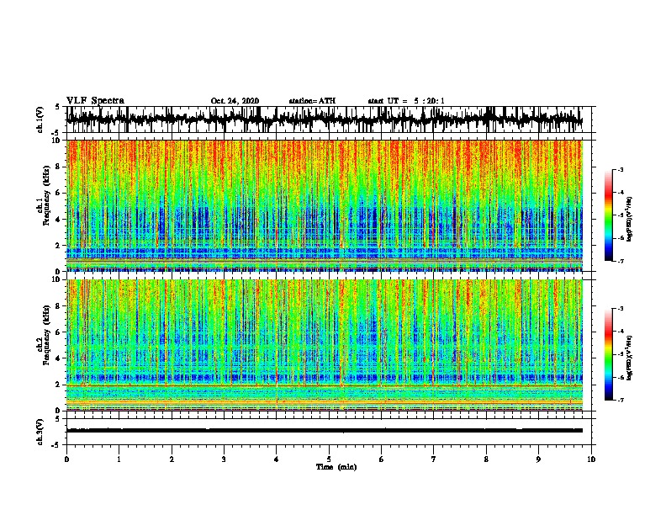Click the time axis tick label "1"
The image size is (666, 515).
pos(119,459)
